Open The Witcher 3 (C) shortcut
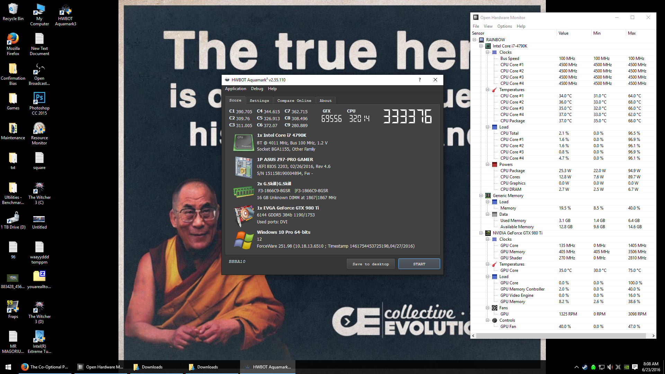665x374 pixels. (39, 193)
